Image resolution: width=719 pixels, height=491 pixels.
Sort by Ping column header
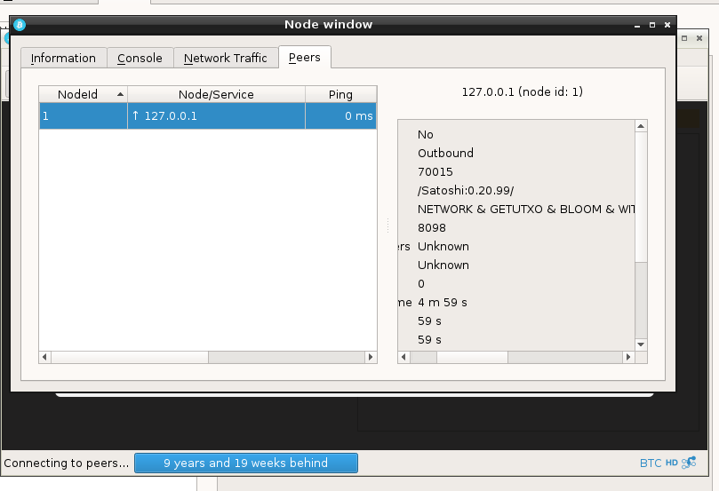(x=340, y=94)
